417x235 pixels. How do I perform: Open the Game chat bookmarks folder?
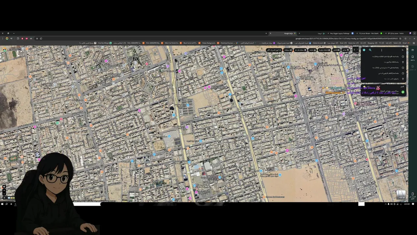coord(353,43)
